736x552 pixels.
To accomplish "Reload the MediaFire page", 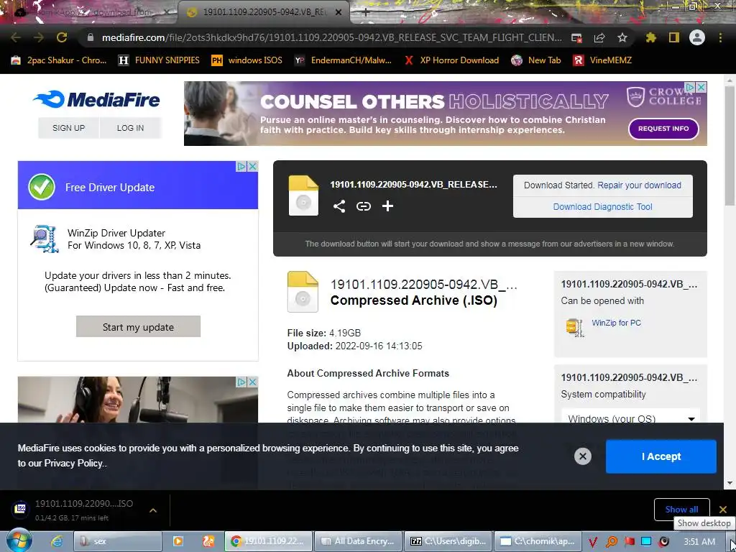I will coord(62,37).
